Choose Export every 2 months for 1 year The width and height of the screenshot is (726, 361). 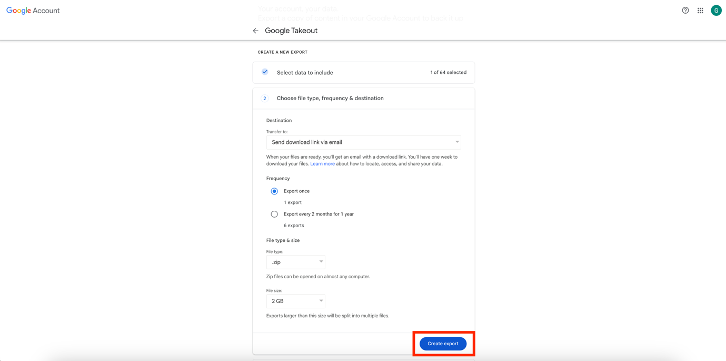pos(274,214)
